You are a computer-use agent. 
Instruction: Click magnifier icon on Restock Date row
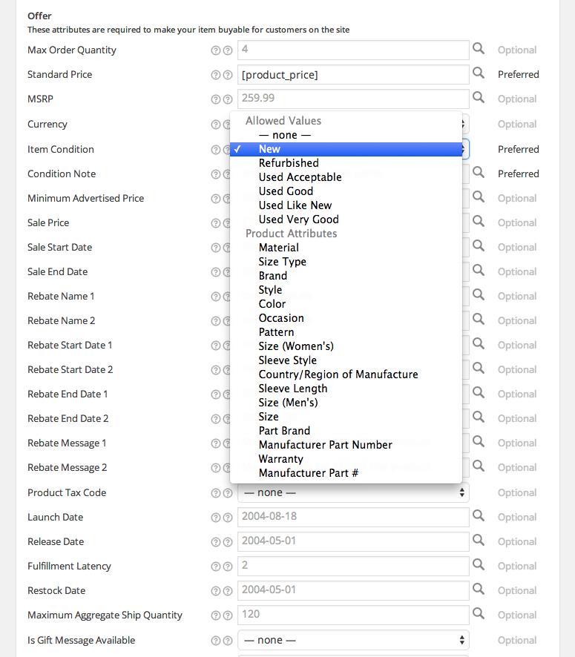(479, 589)
